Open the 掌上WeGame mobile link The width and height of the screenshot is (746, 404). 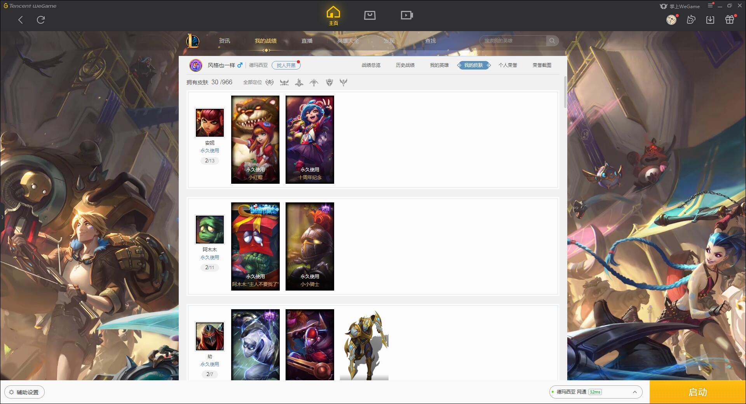click(680, 6)
